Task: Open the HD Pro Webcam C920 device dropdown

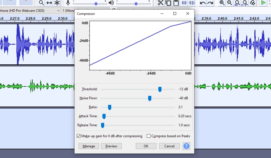Action: [x=30, y=11]
